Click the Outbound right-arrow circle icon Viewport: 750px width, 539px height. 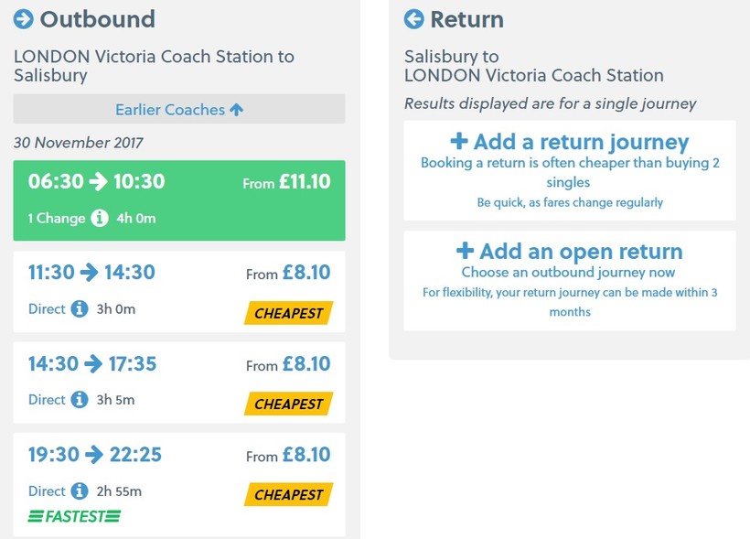(x=24, y=19)
